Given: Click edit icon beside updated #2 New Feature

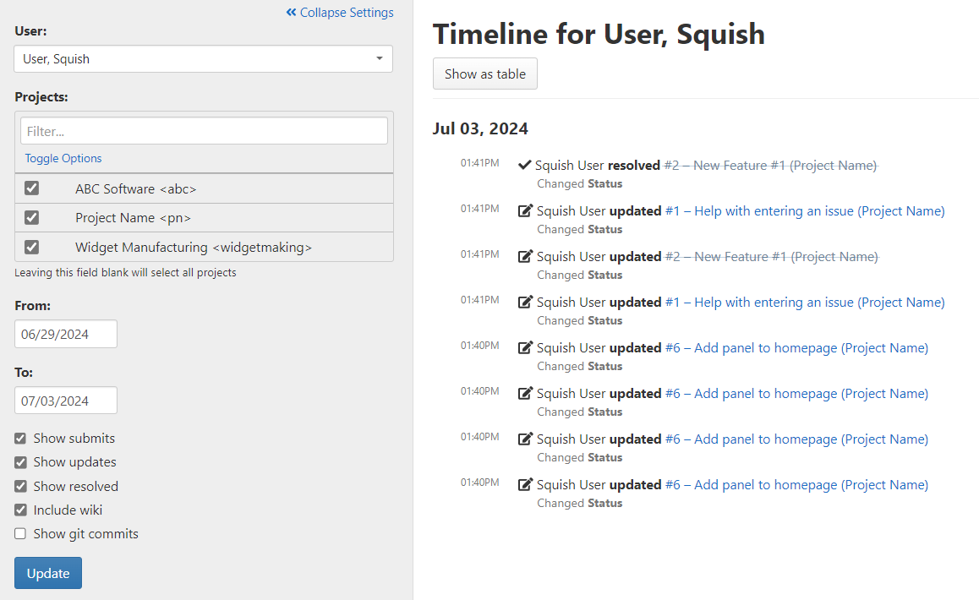Looking at the screenshot, I should [525, 257].
